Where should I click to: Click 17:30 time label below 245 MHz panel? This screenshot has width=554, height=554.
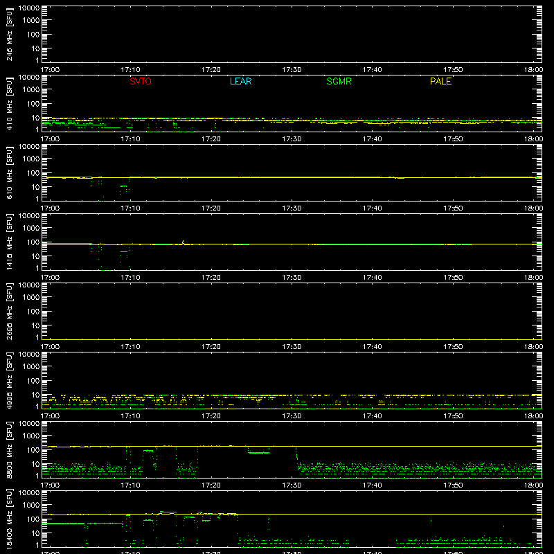coord(292,70)
